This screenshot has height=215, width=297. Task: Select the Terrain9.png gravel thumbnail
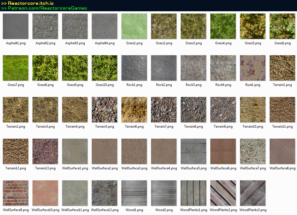(223, 110)
